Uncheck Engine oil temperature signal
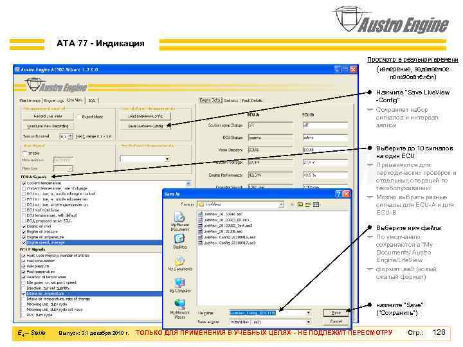 (x=24, y=237)
